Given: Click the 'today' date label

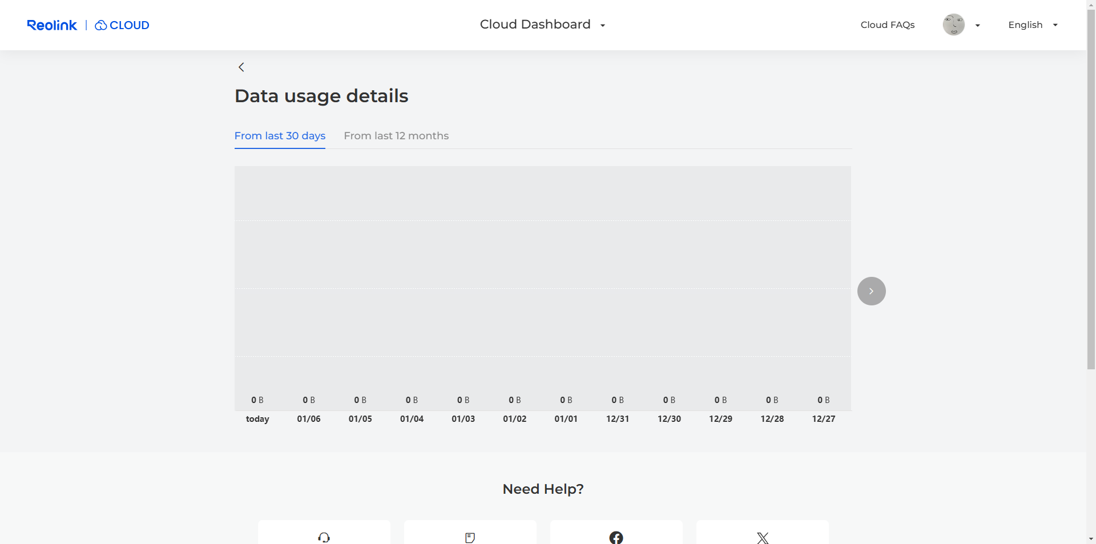Looking at the screenshot, I should pyautogui.click(x=257, y=419).
